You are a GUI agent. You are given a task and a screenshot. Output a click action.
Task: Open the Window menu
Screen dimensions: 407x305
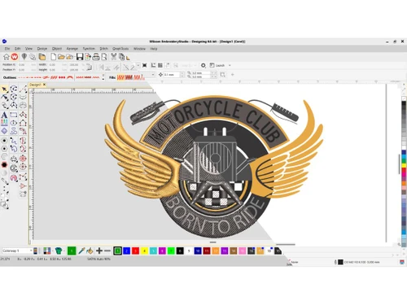139,49
